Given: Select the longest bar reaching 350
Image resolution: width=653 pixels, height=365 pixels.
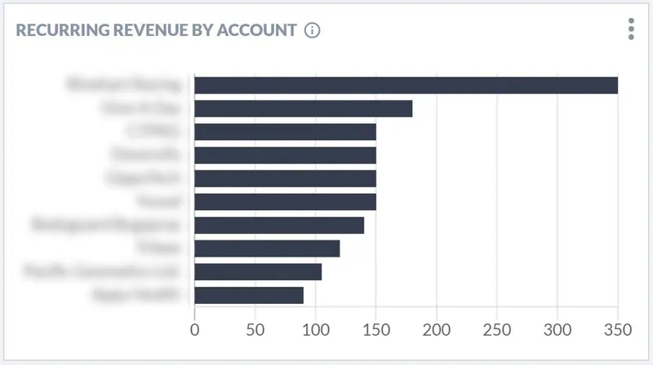Looking at the screenshot, I should (406, 86).
